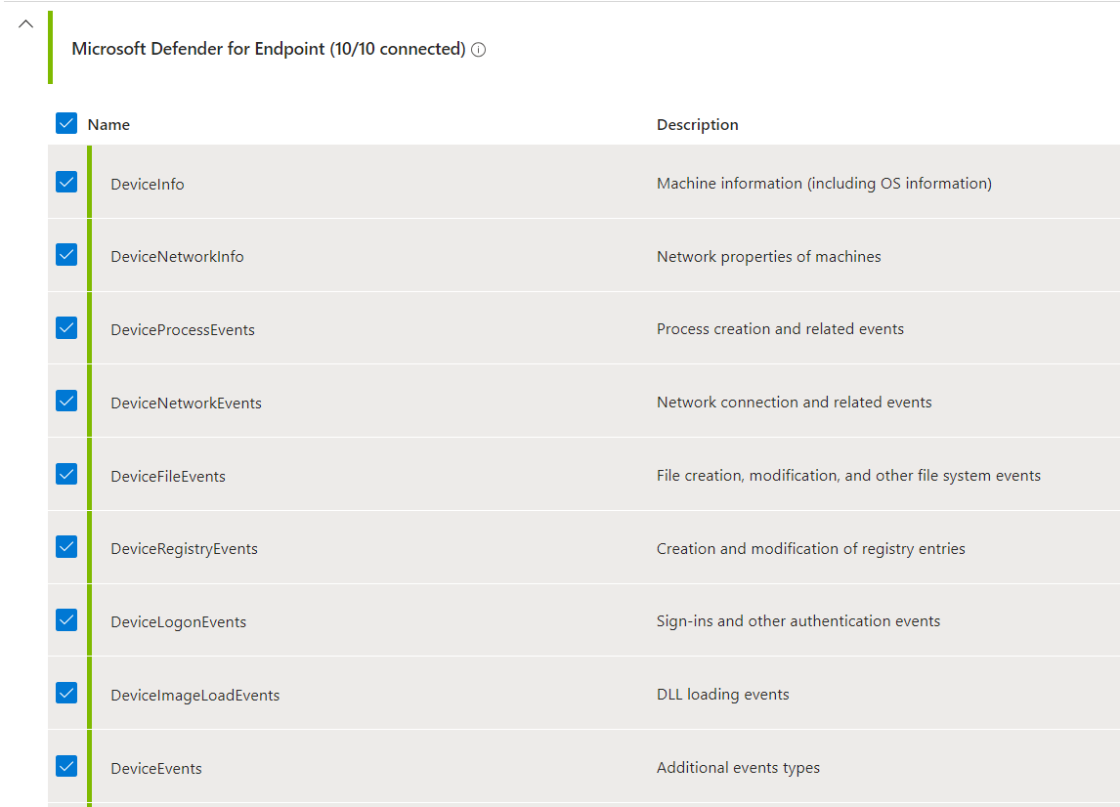Click the info icon beside connected count
1120x807 pixels.
[478, 50]
